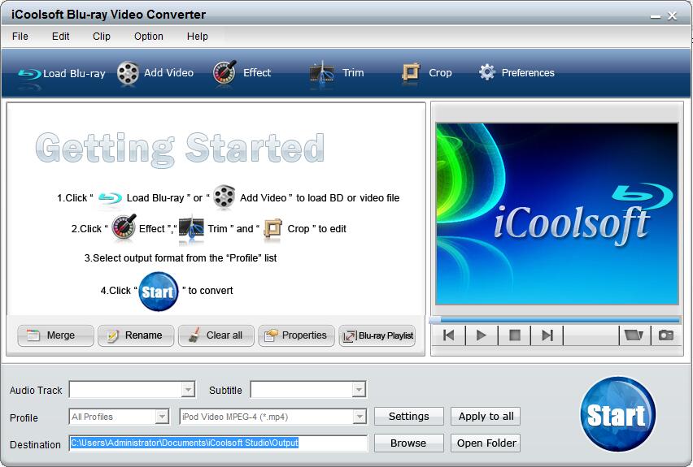Click the Destination path input field
Viewport: 693px width, 467px height.
pos(218,443)
